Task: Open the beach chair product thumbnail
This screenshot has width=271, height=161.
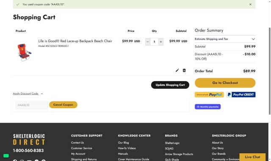Action: 24,52
